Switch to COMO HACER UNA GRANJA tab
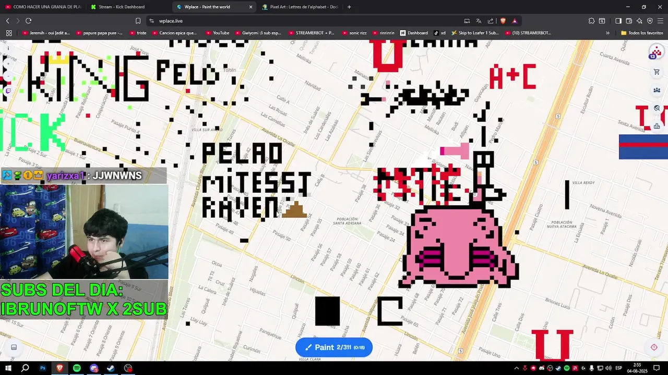The height and width of the screenshot is (375, 668). point(43,7)
